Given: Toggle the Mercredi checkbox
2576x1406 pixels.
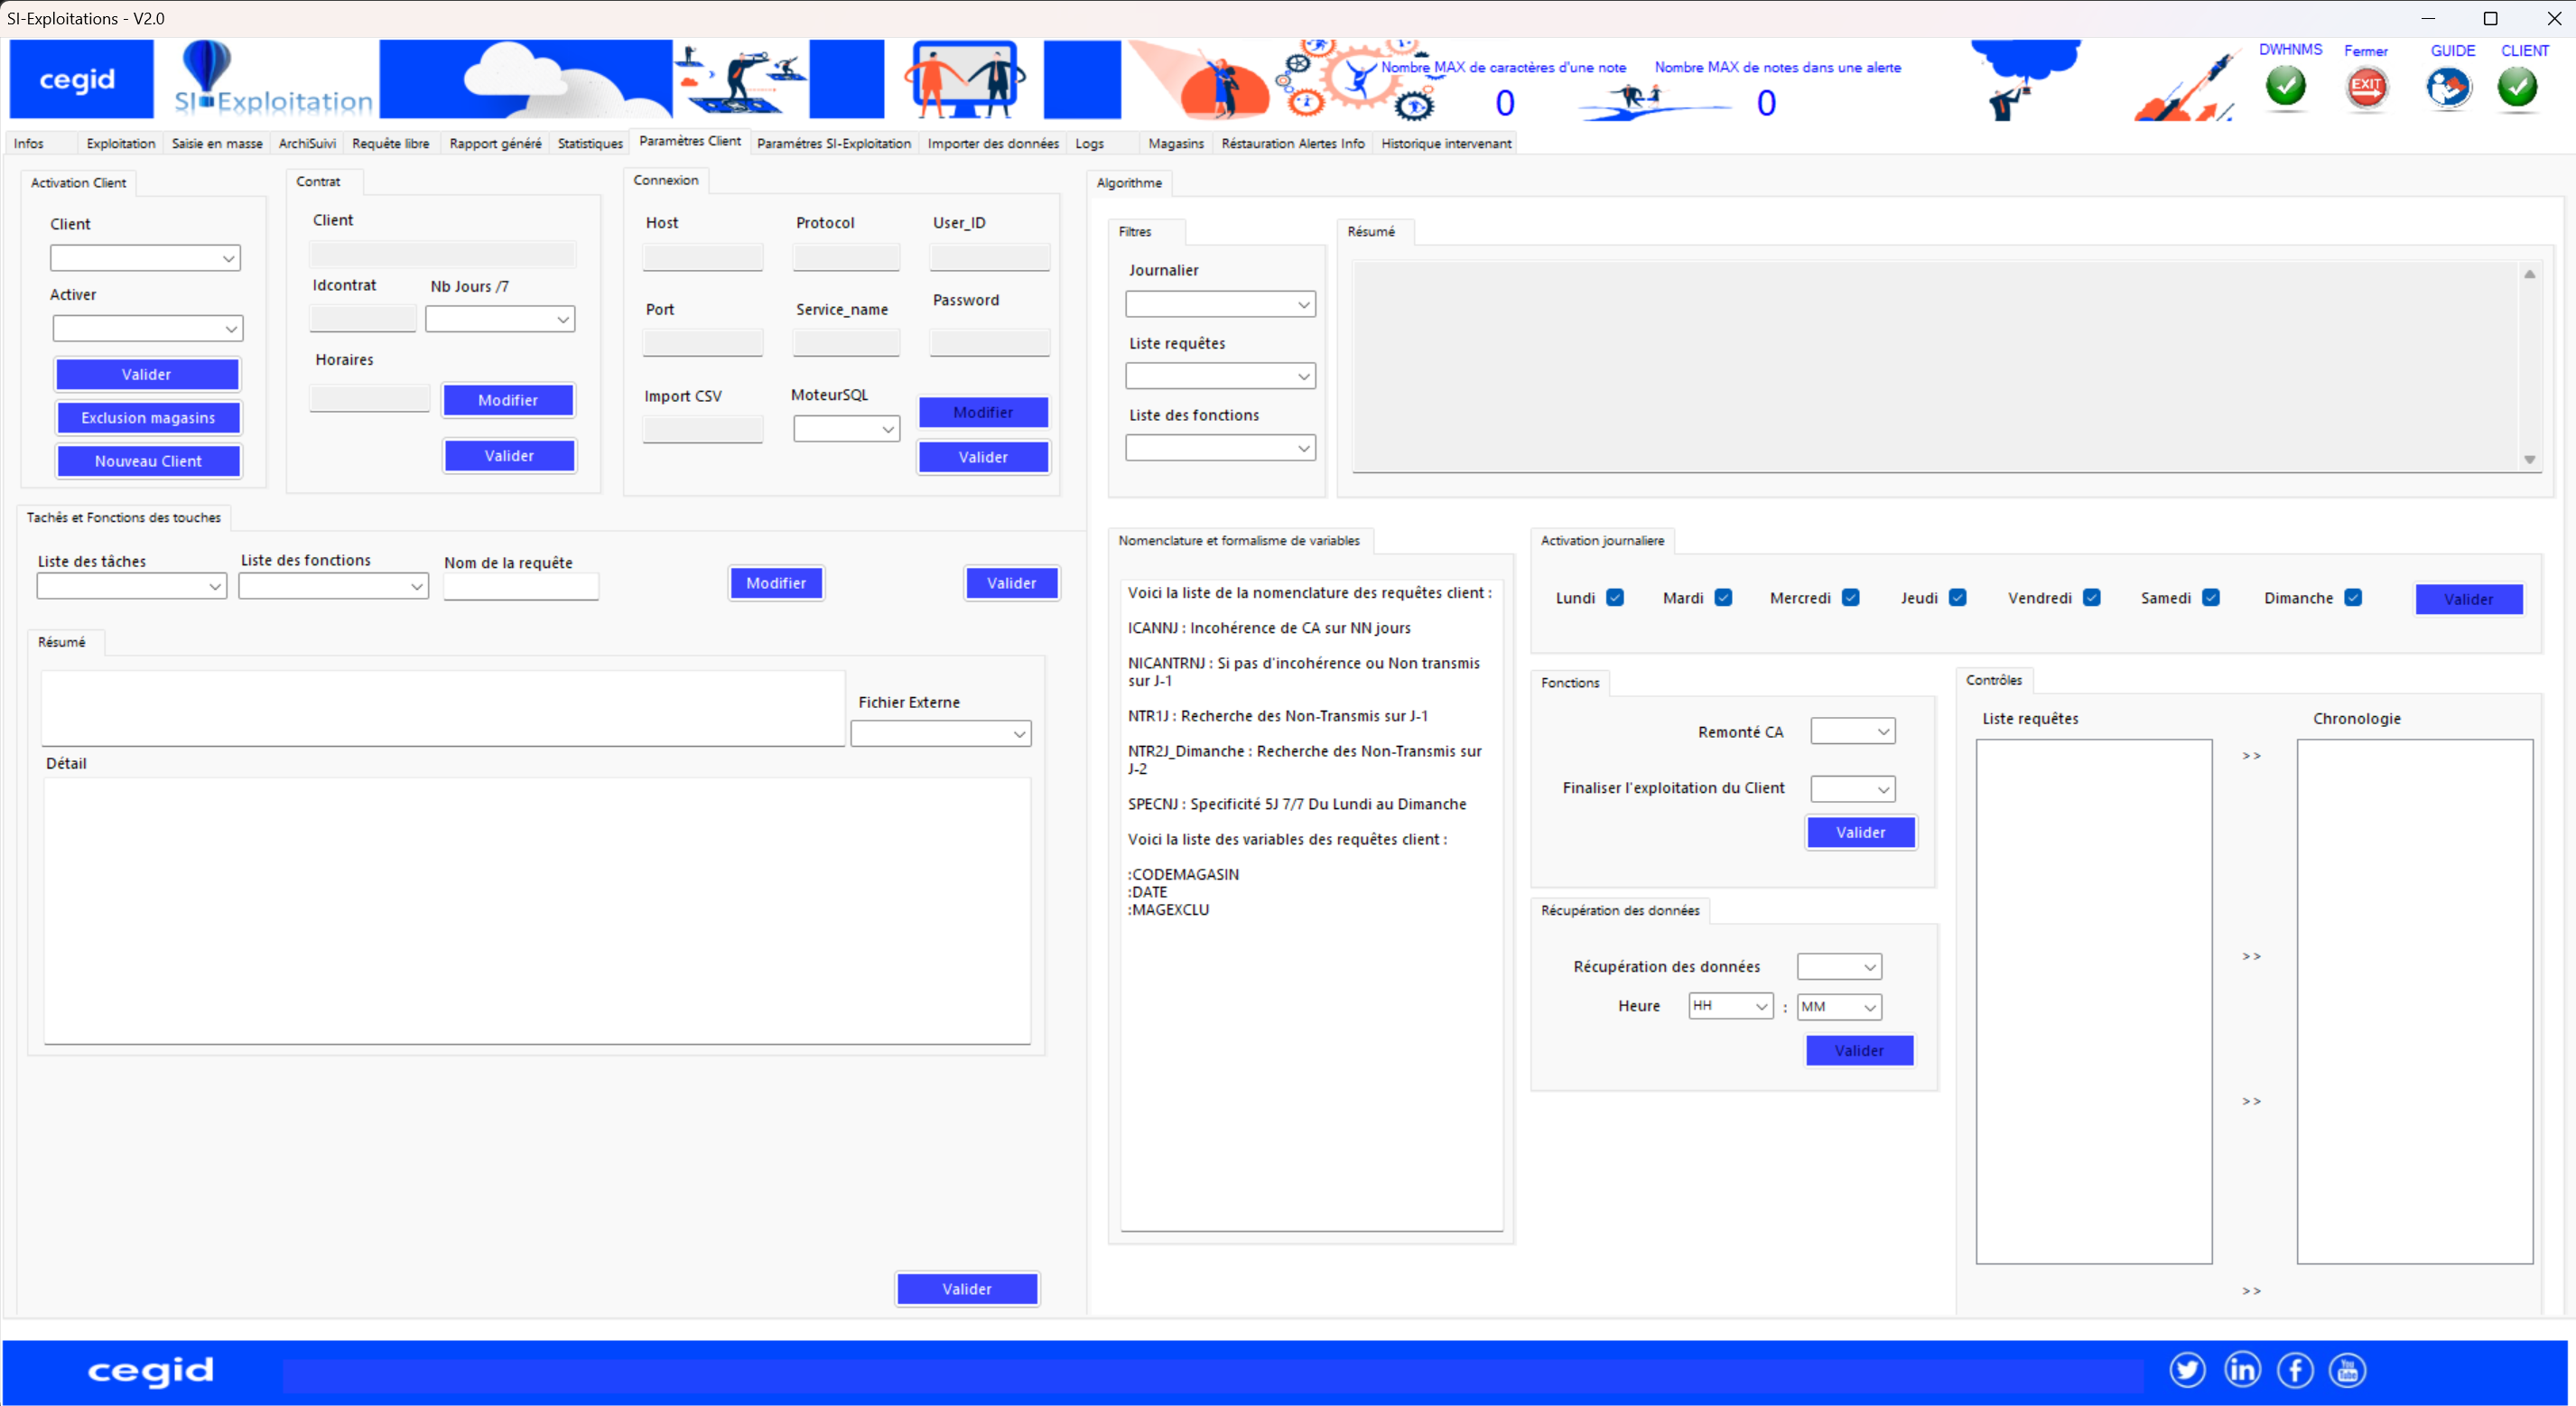Looking at the screenshot, I should point(1851,597).
